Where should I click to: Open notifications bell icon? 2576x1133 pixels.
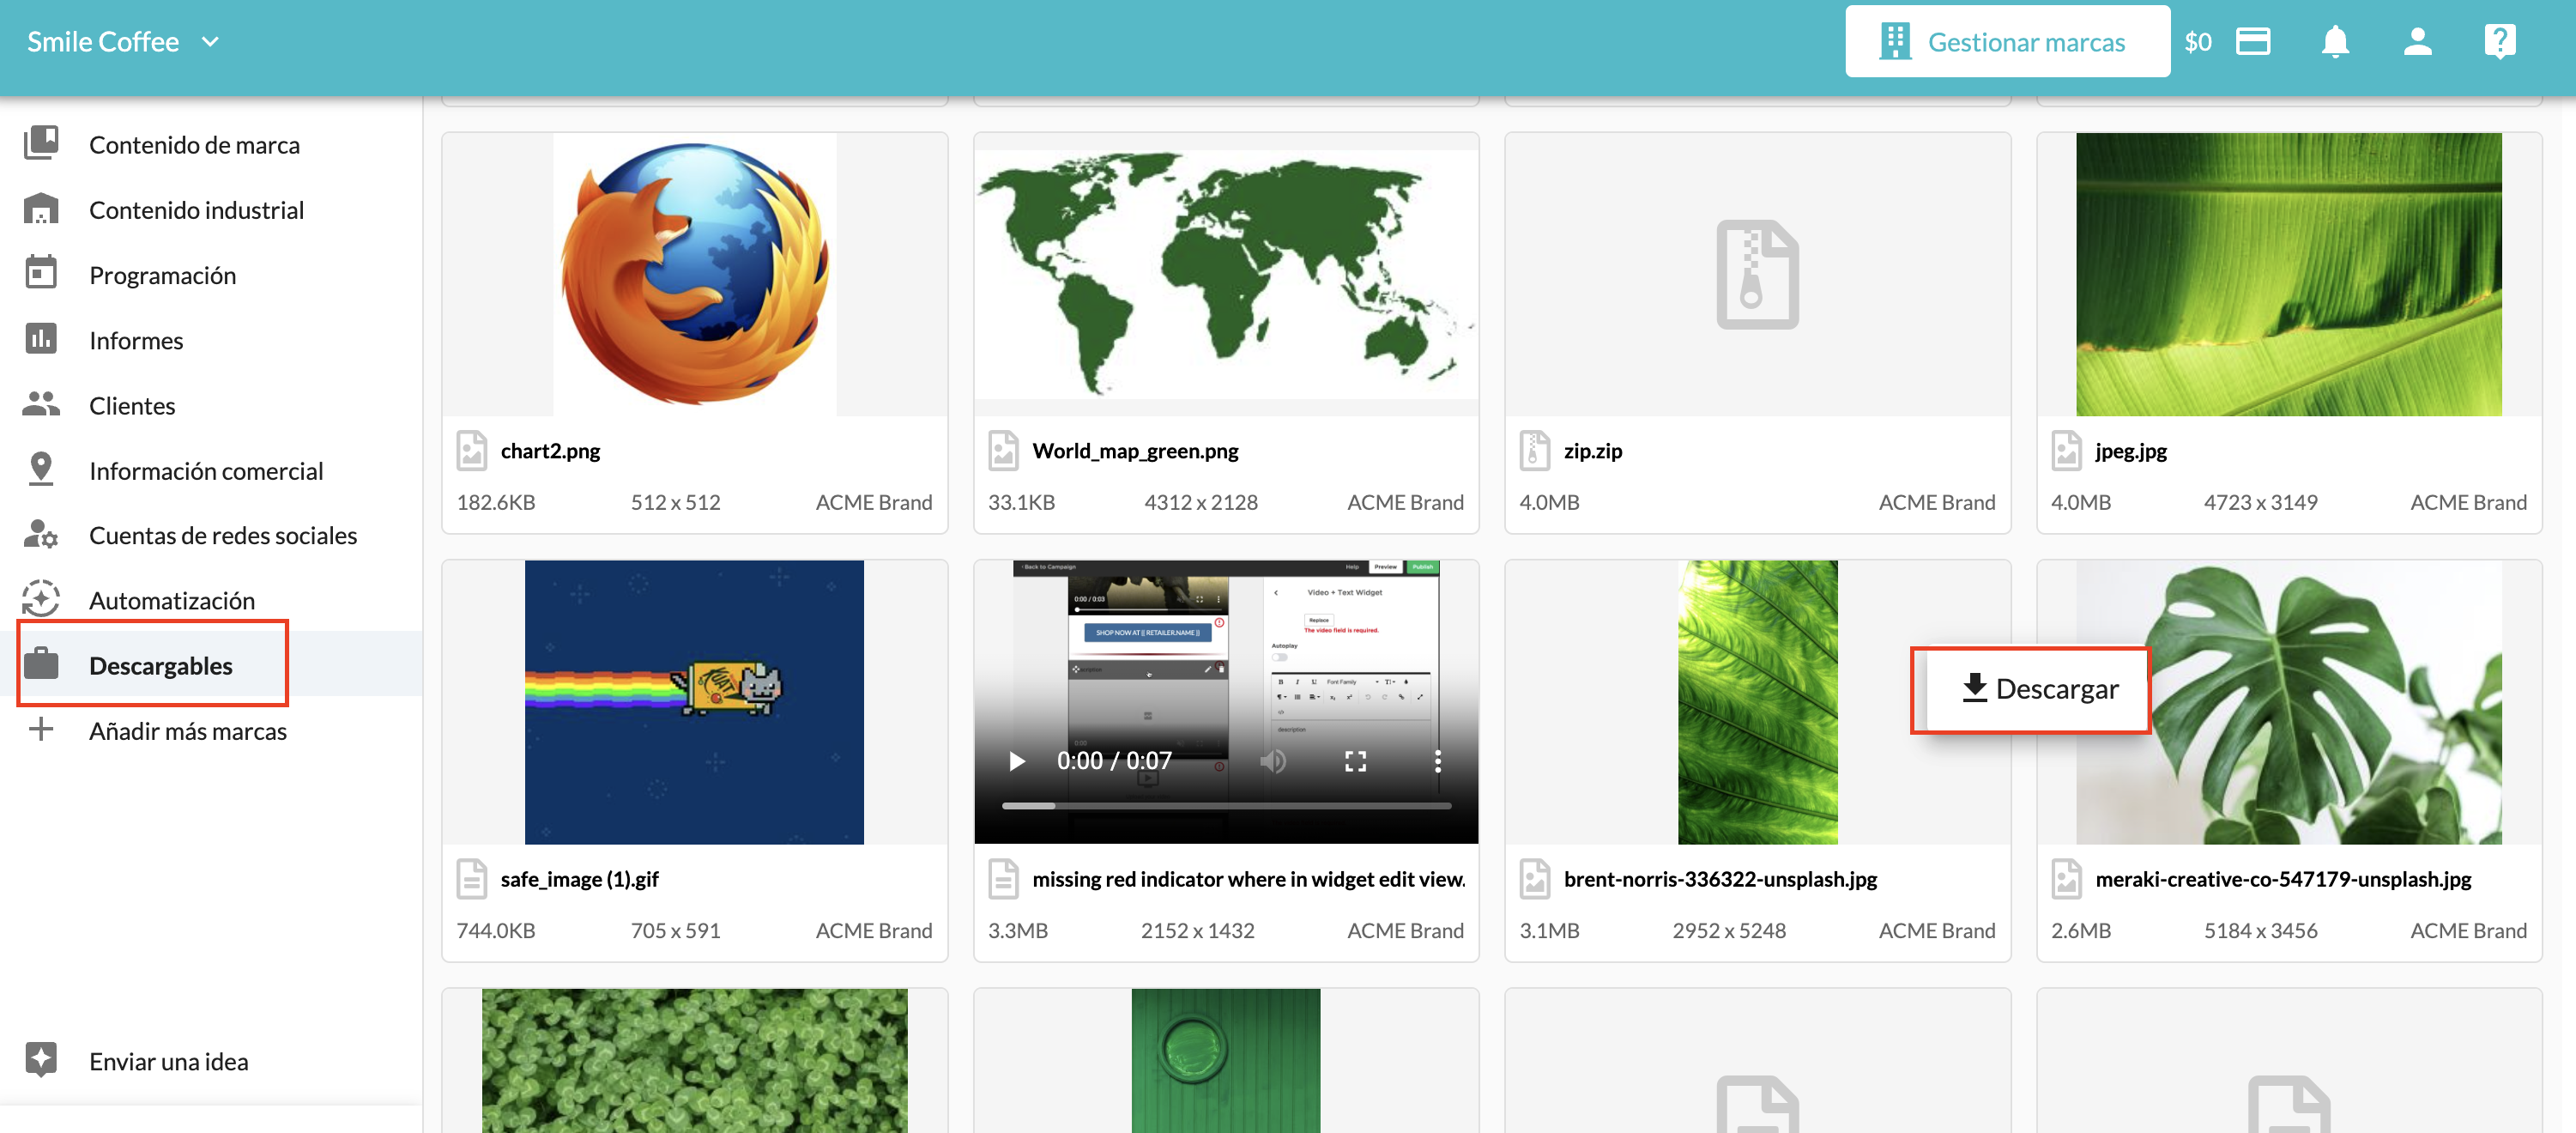coord(2335,42)
